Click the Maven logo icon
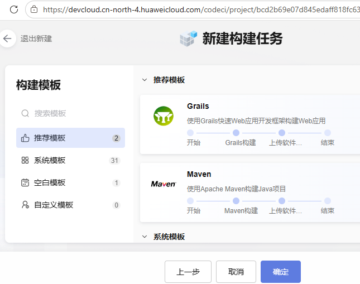The width and height of the screenshot is (360, 284). (x=164, y=184)
